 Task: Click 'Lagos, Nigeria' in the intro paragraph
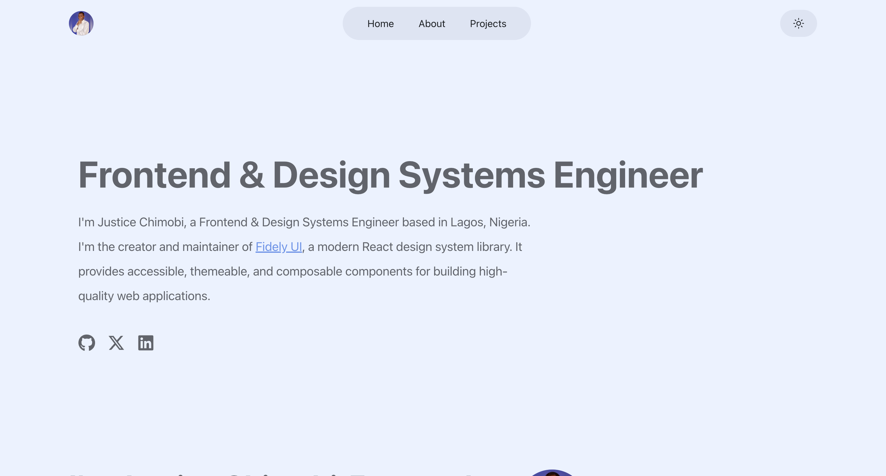tap(490, 222)
